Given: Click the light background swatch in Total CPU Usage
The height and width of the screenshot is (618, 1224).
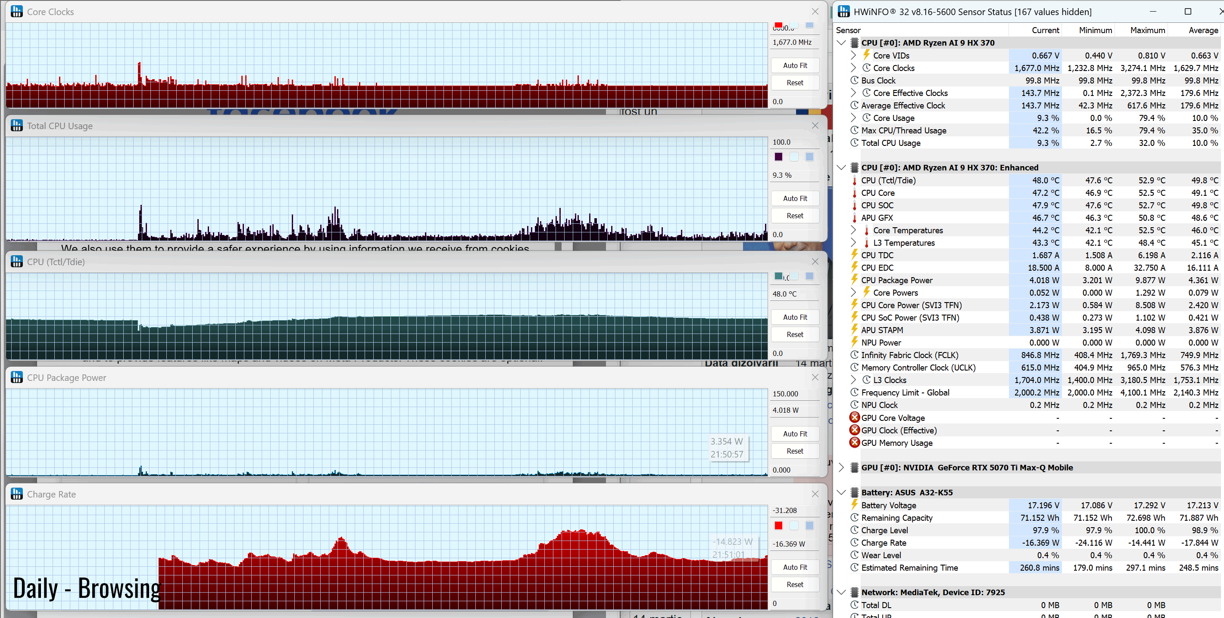Looking at the screenshot, I should (x=794, y=157).
